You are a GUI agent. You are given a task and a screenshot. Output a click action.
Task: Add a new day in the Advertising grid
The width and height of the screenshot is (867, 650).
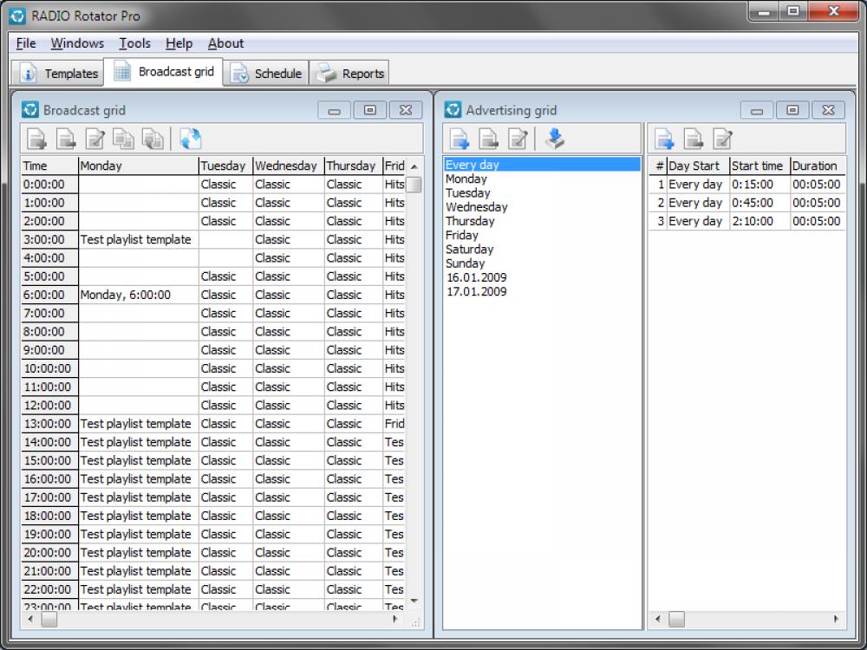460,139
